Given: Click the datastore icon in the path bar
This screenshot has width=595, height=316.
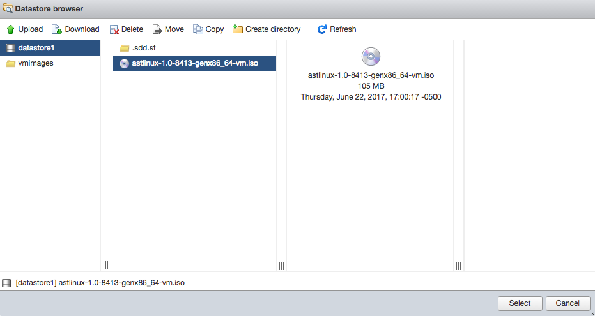Looking at the screenshot, I should (6, 283).
